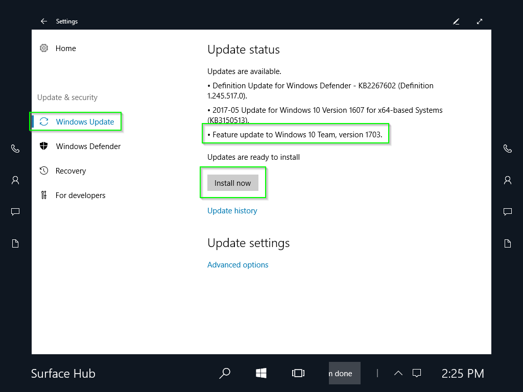
Task: Click the left-side document icon
Action: 15,243
